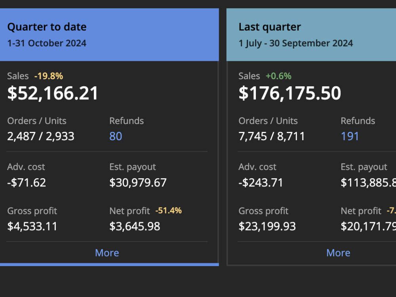Click the $3,645.98 net profit value

coord(135,226)
